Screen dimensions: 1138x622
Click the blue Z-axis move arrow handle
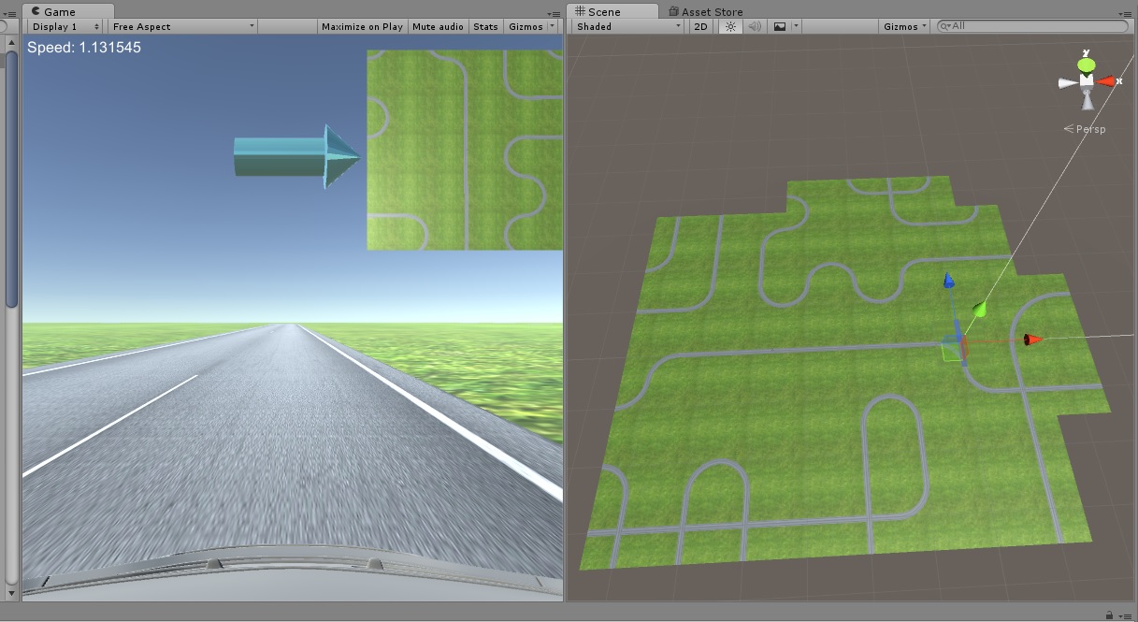[x=949, y=281]
